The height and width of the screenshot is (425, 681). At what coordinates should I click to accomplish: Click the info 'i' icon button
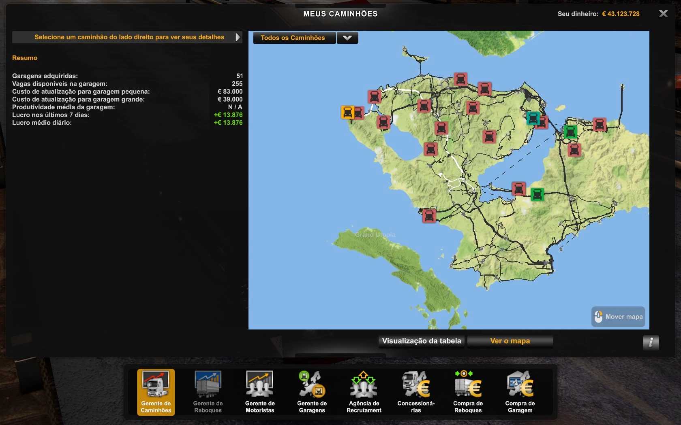pyautogui.click(x=651, y=342)
